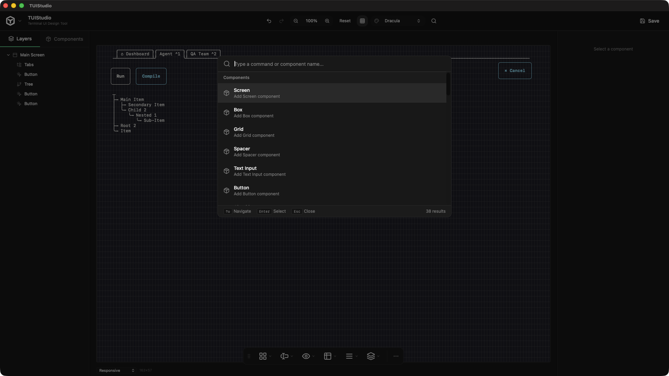Image resolution: width=669 pixels, height=376 pixels.
Task: Click the Save button
Action: click(649, 21)
